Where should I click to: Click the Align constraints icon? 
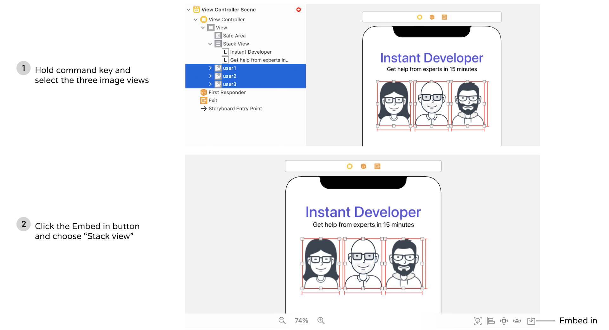click(x=491, y=321)
